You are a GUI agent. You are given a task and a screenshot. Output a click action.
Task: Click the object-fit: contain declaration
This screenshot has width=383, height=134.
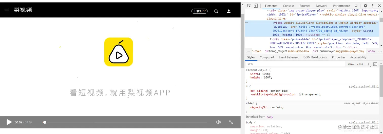point(267,107)
